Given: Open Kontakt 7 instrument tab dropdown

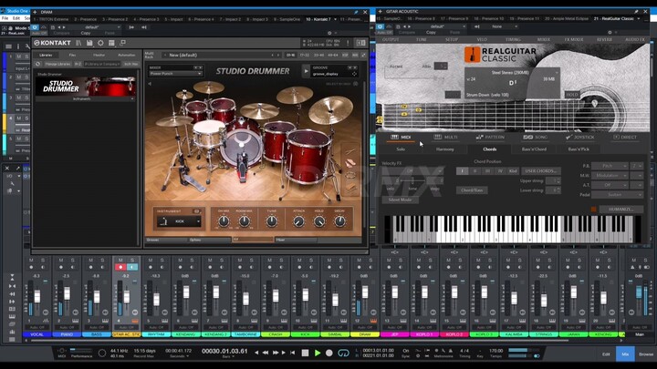Looking at the screenshot, I should 335,19.
